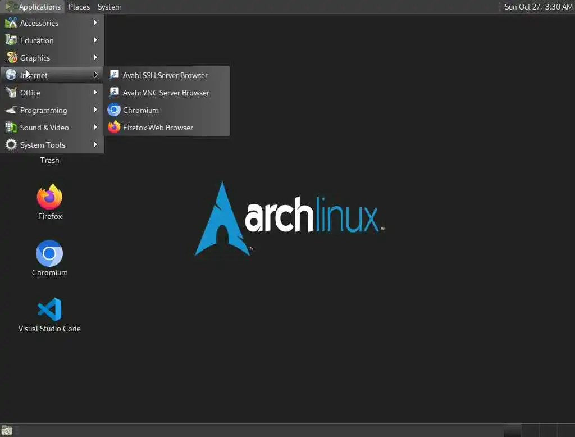Image resolution: width=575 pixels, height=437 pixels.
Task: Click the System Tools gear icon
Action: pyautogui.click(x=11, y=145)
